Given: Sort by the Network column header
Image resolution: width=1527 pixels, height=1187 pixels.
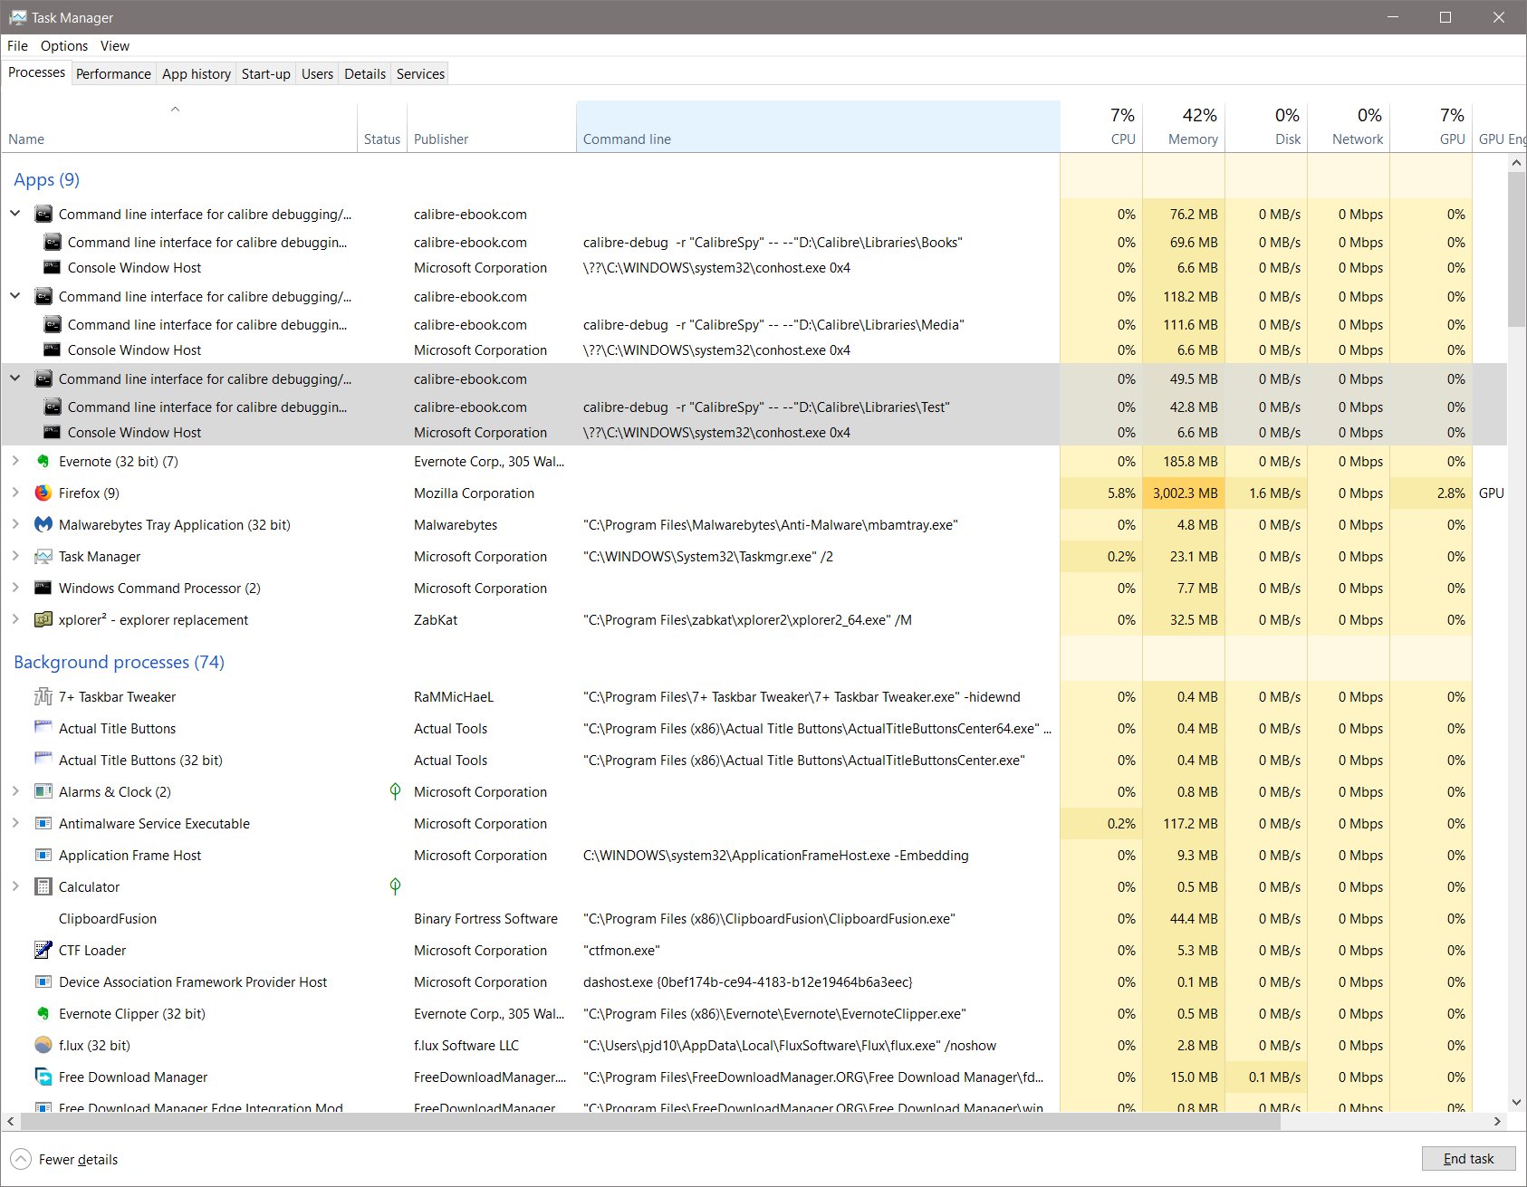Looking at the screenshot, I should (x=1349, y=127).
